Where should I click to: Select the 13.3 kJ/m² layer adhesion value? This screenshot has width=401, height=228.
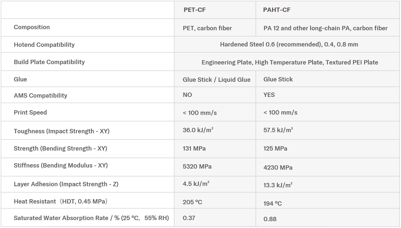(x=278, y=185)
